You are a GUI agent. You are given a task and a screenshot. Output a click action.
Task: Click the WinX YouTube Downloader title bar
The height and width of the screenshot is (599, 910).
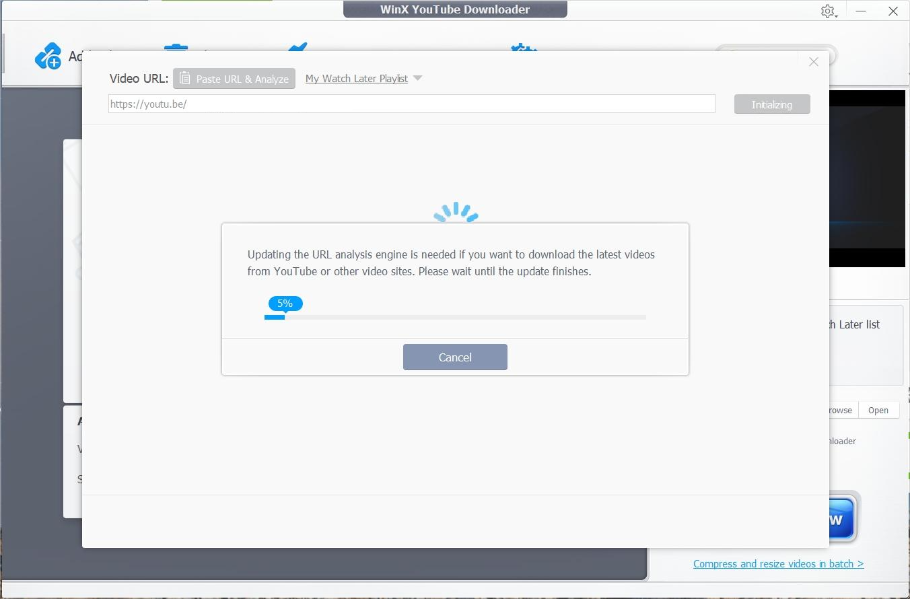tap(455, 9)
